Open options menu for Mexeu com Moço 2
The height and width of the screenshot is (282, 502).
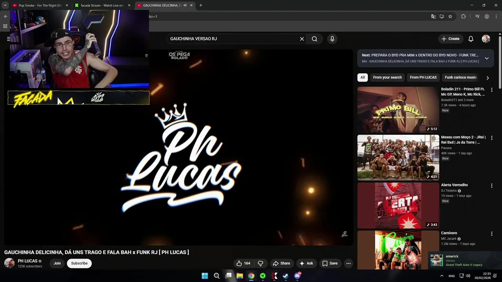491,138
